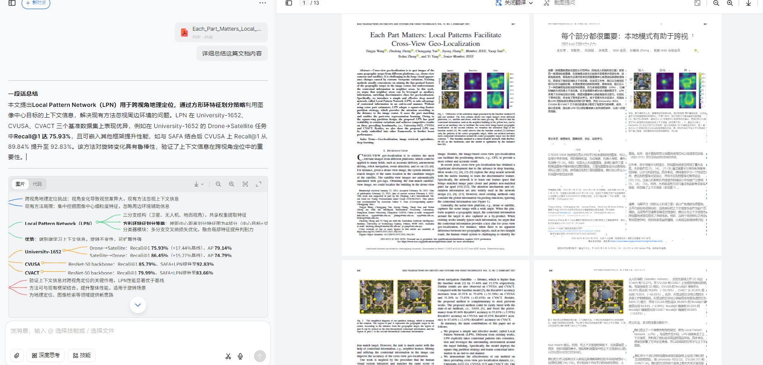Start a new conversation with 新对话
This screenshot has height=365, width=763.
click(x=36, y=3)
